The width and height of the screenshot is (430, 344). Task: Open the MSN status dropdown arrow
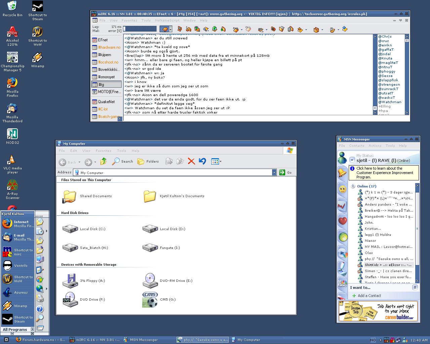[x=352, y=160]
